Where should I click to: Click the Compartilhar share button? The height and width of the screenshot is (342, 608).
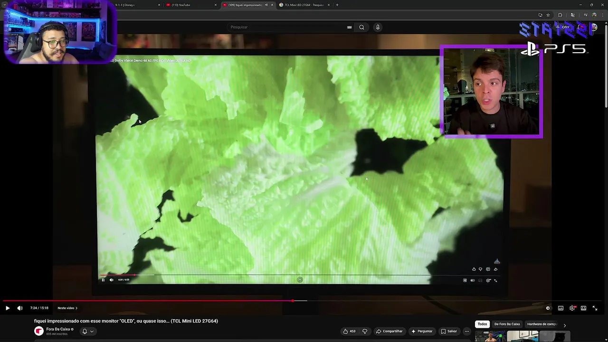coord(389,331)
